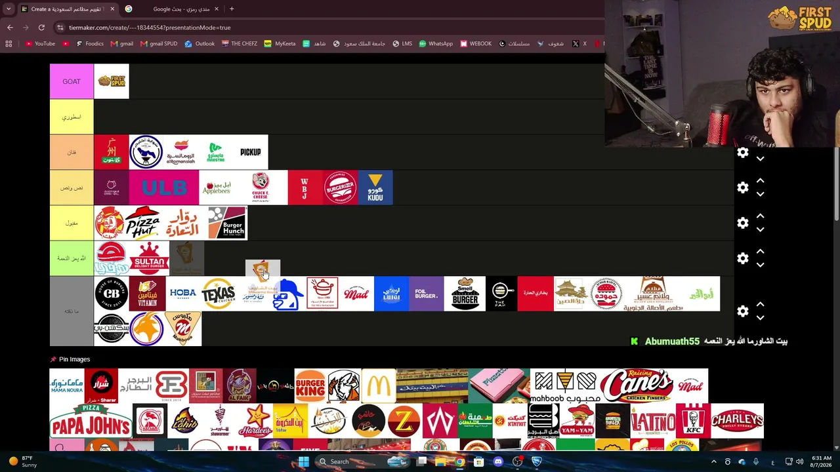Image resolution: width=840 pixels, height=472 pixels.
Task: Move the مقبول tier row up
Action: coord(760,216)
